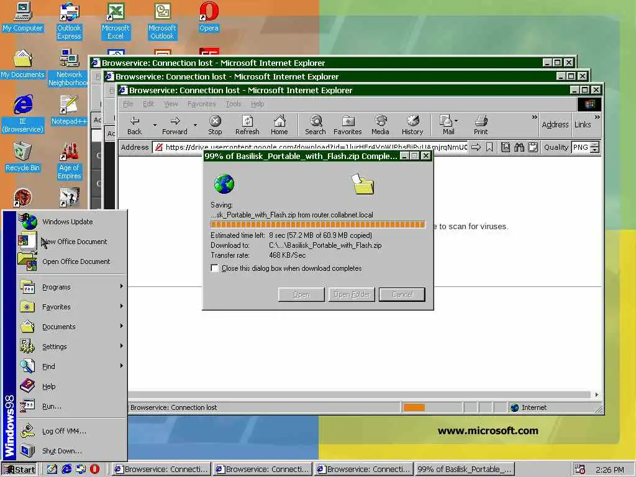Launch Opera from the quick launch bar

click(x=95, y=469)
